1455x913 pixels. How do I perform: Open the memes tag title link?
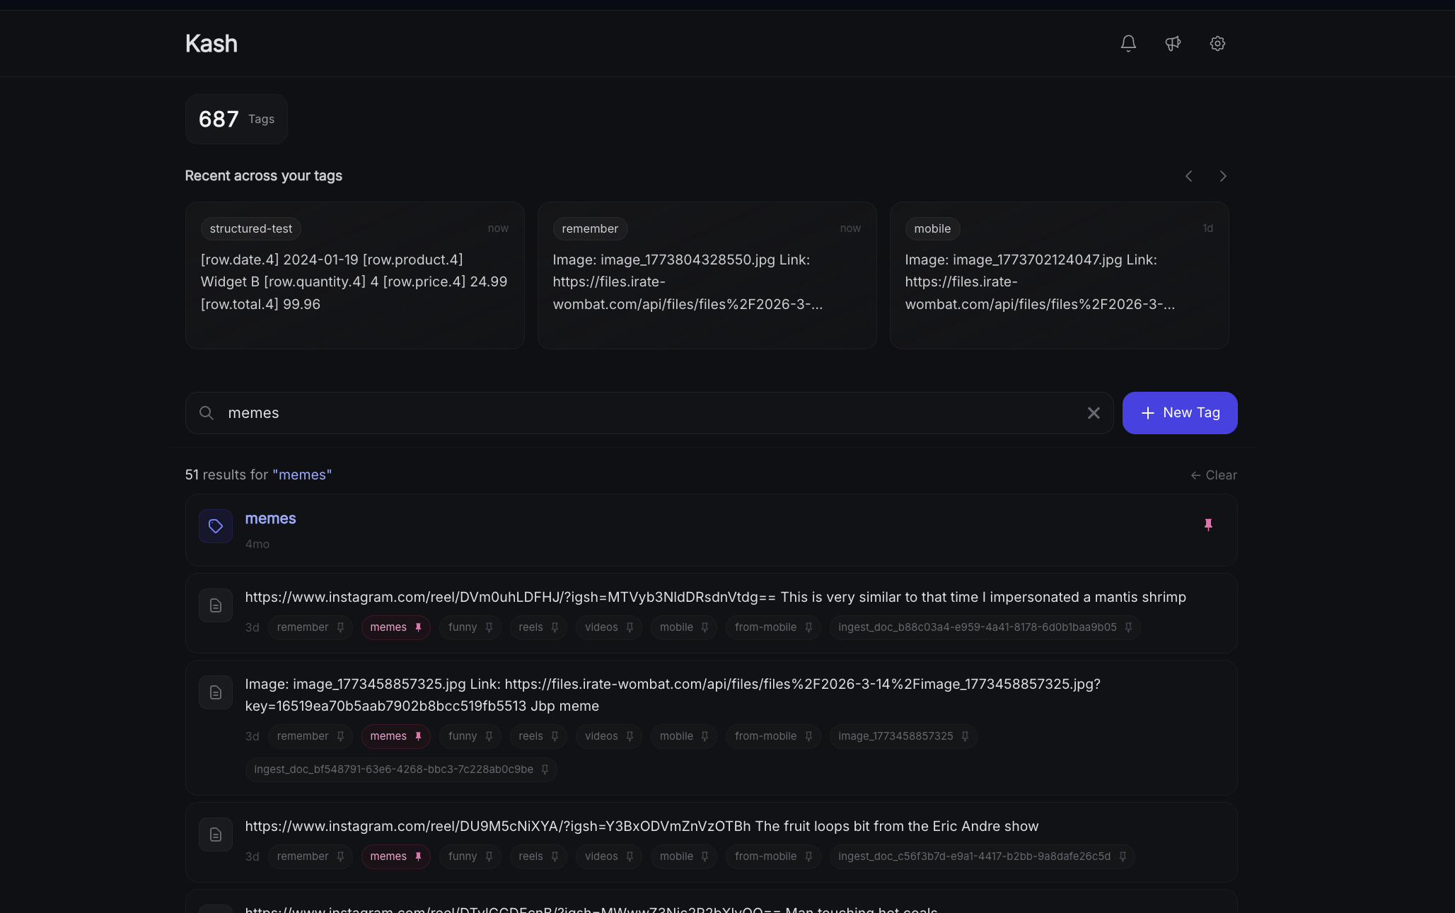(x=270, y=518)
